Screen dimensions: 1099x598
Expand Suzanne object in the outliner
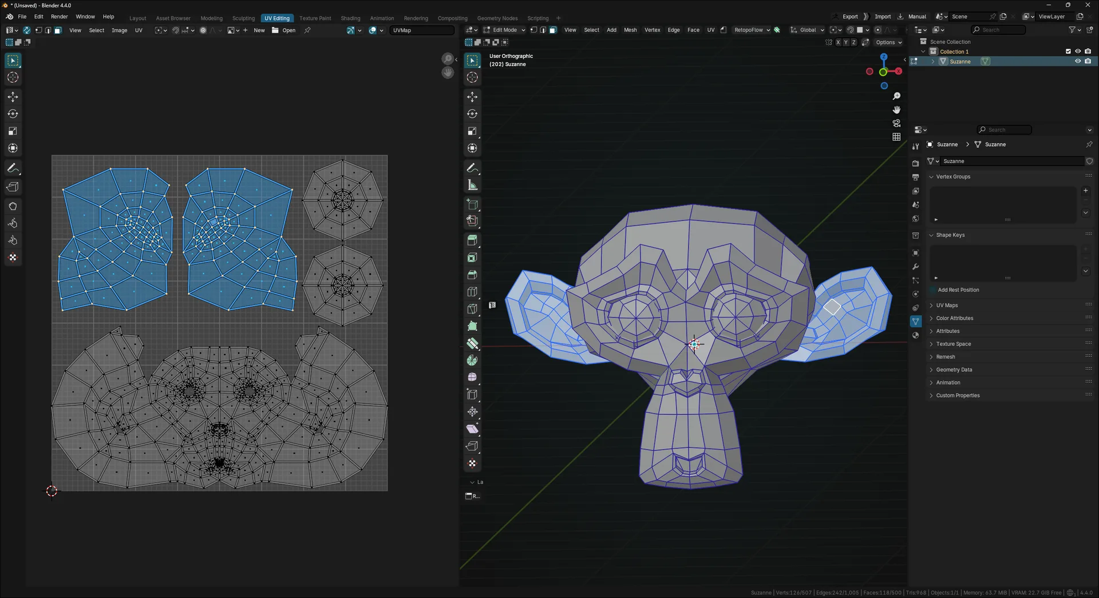click(x=933, y=61)
